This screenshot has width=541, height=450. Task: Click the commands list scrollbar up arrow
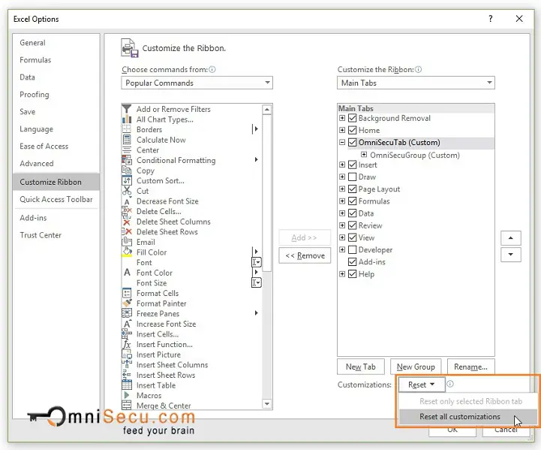(266, 110)
